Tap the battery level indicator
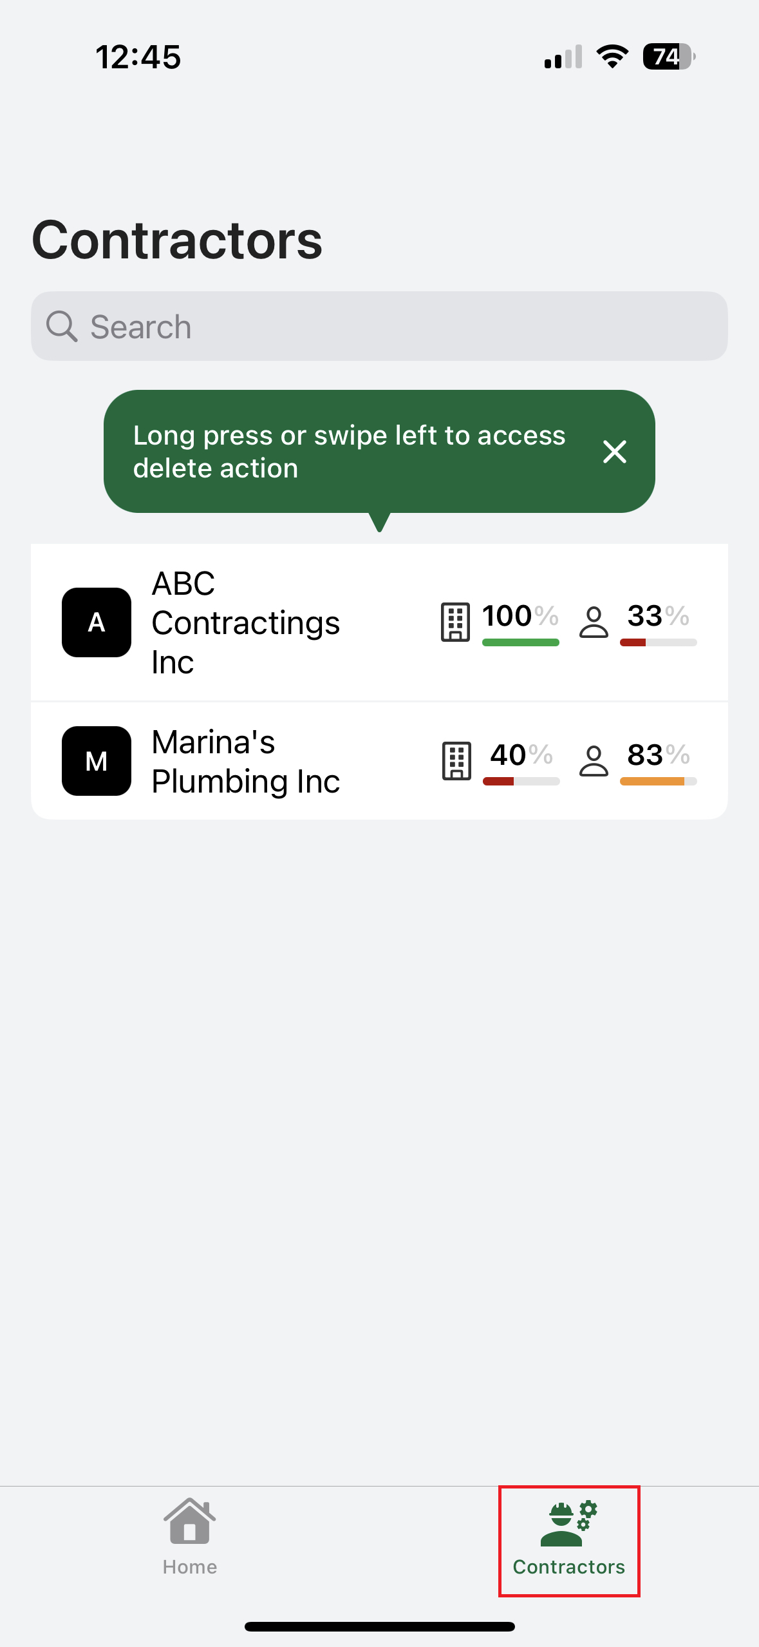The width and height of the screenshot is (759, 1647). (668, 57)
